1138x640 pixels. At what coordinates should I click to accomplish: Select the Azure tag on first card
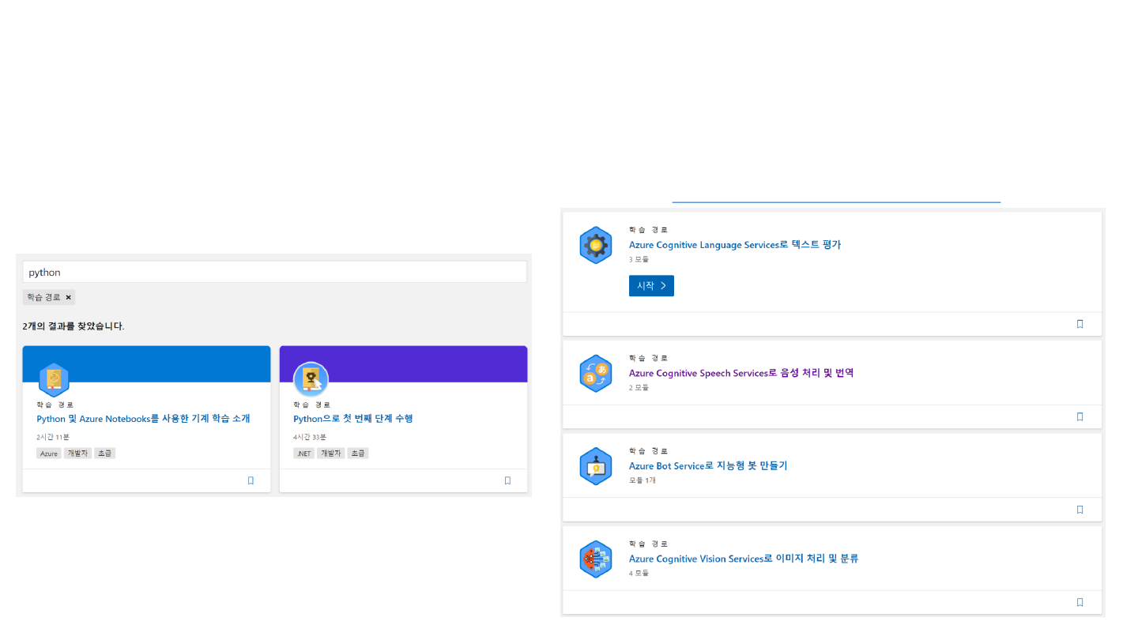click(49, 454)
